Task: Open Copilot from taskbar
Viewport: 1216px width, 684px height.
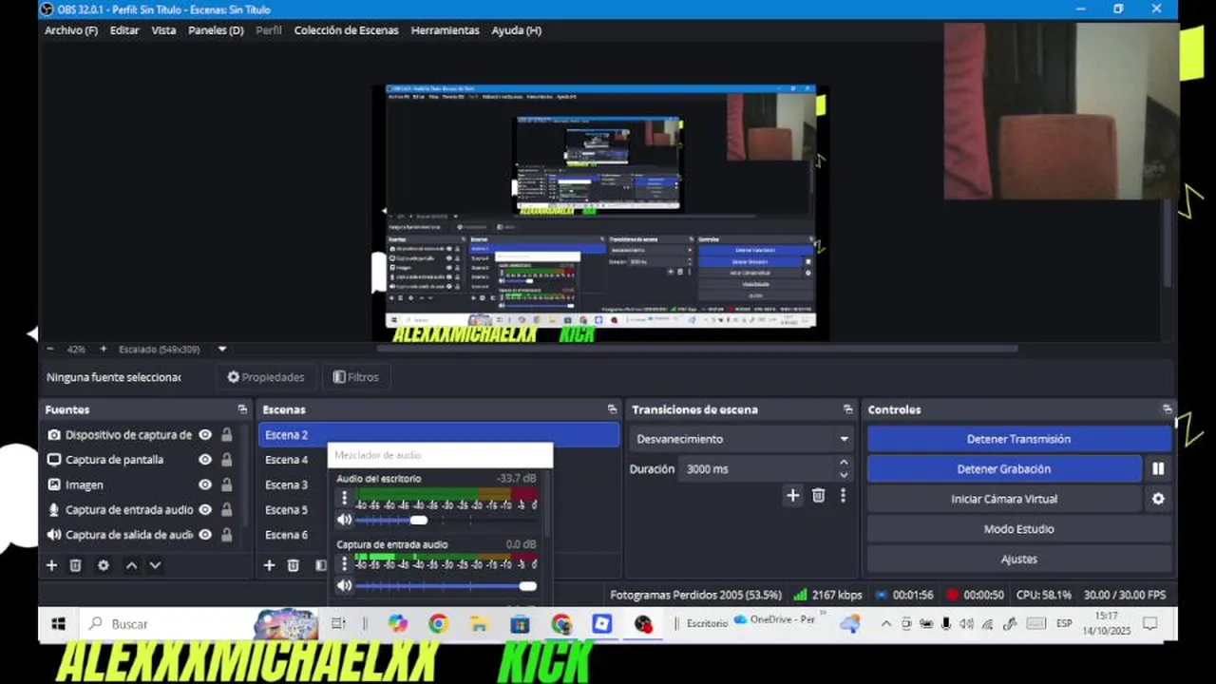Action: tap(397, 624)
